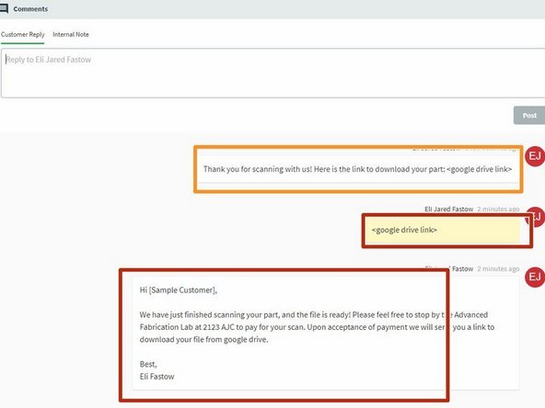
Task: Switch to the Internal Note tab
Action: click(x=71, y=34)
